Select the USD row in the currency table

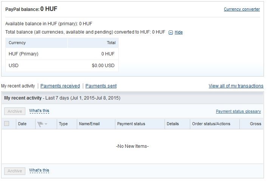[x=62, y=65]
